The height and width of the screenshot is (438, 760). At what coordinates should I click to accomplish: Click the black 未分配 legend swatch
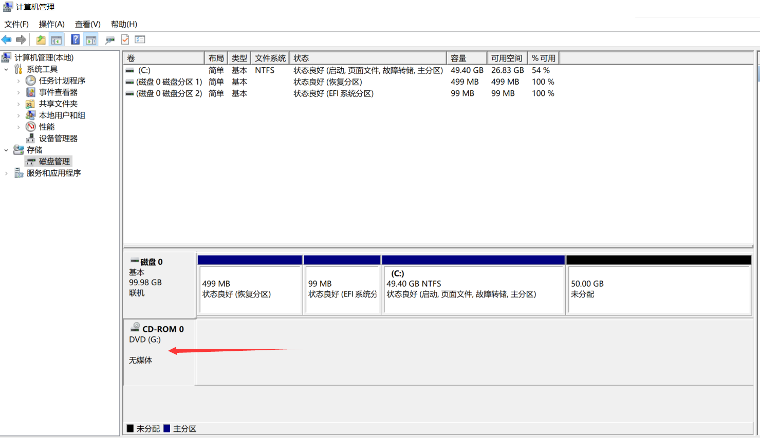tap(130, 428)
